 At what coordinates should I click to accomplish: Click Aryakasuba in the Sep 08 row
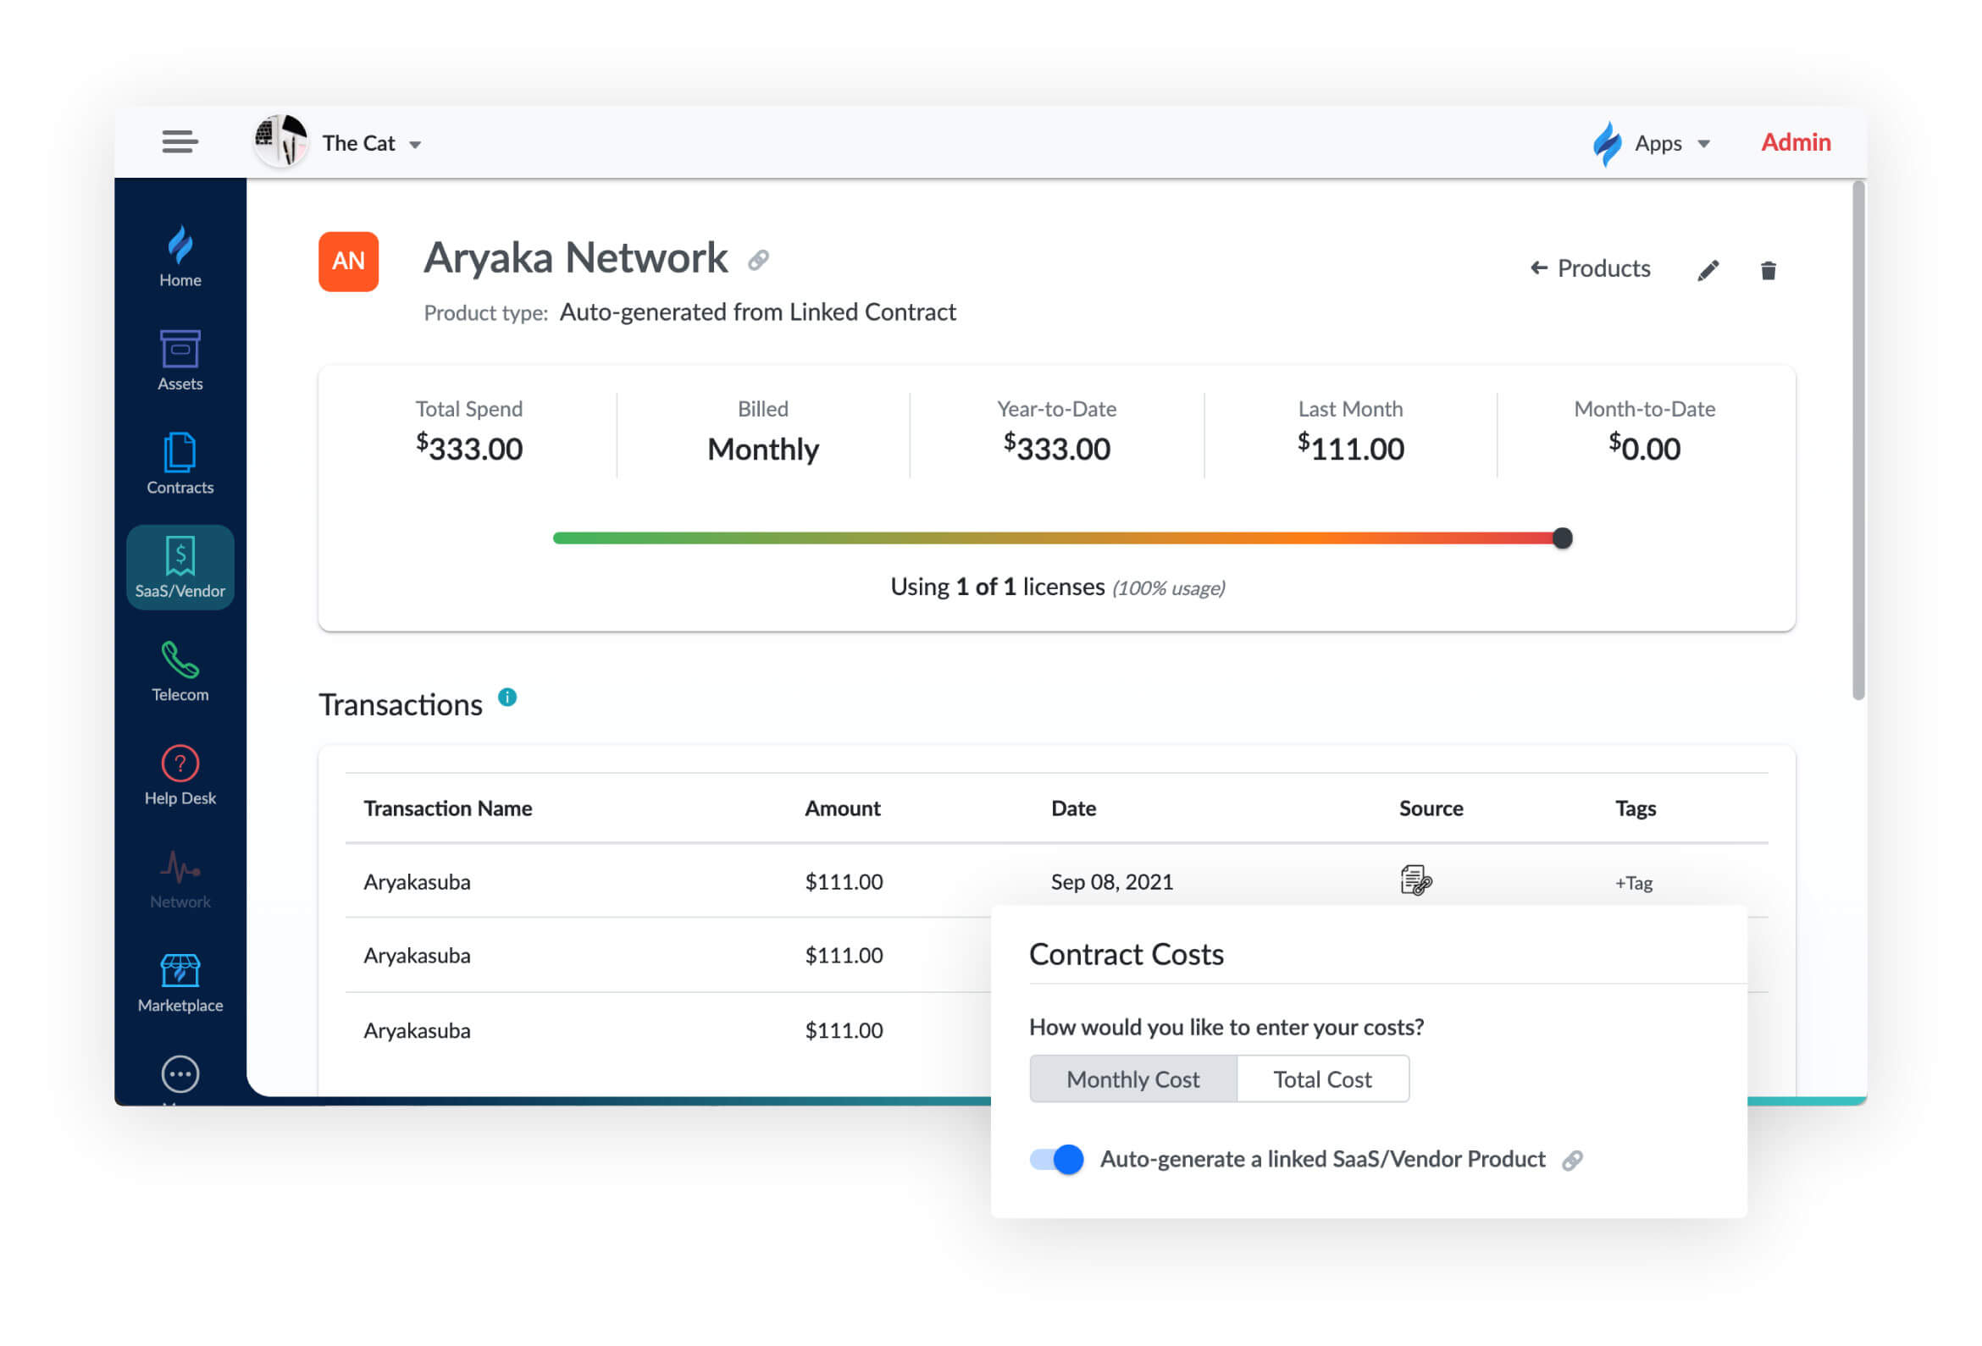[x=417, y=881]
